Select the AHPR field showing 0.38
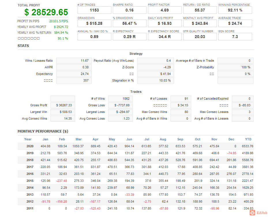The image size is (270, 217). point(74,67)
